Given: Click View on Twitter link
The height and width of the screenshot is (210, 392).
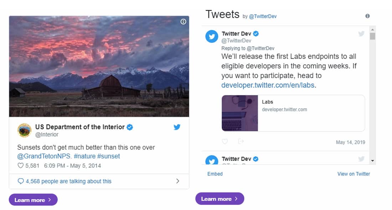Looking at the screenshot, I should click(x=354, y=174).
